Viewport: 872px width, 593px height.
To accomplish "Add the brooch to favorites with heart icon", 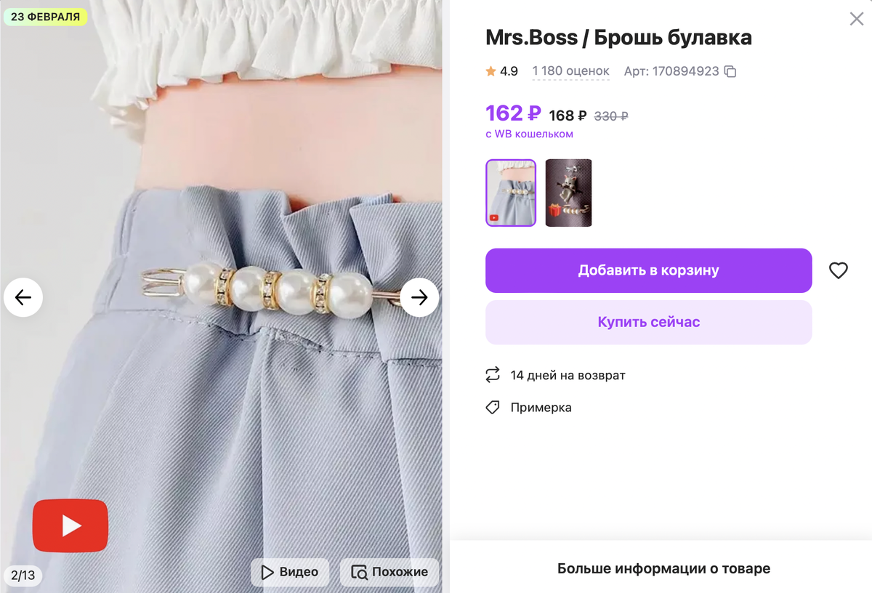I will coord(838,270).
